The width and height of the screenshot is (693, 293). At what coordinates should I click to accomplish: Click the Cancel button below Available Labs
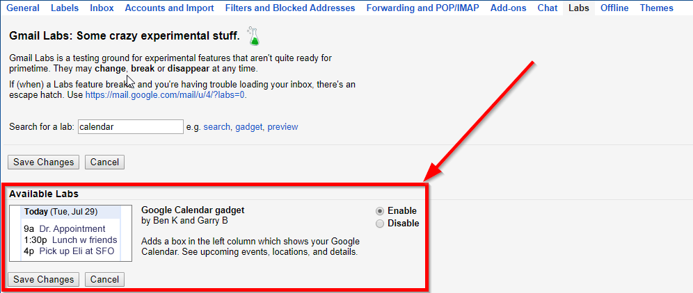(x=104, y=279)
